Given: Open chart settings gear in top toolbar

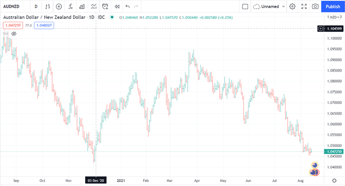Looking at the screenshot, I should coord(292,7).
